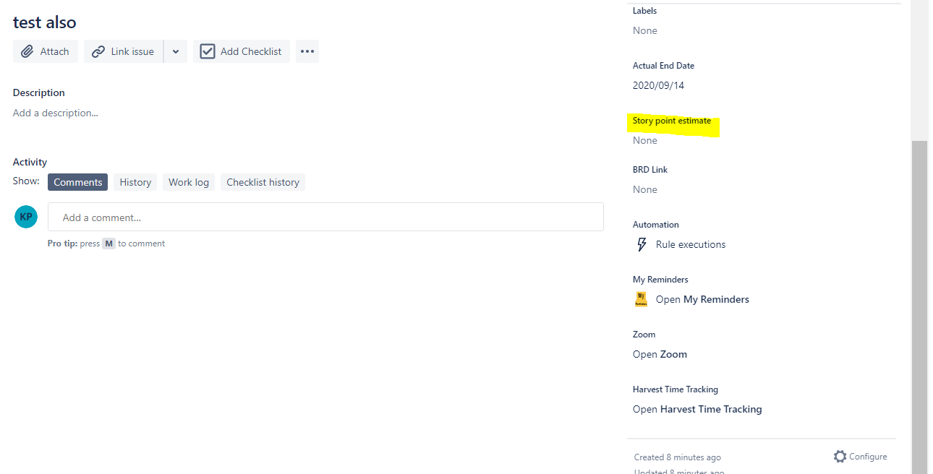Click the paperclip Attach icon
Image resolution: width=933 pixels, height=474 pixels.
(27, 51)
